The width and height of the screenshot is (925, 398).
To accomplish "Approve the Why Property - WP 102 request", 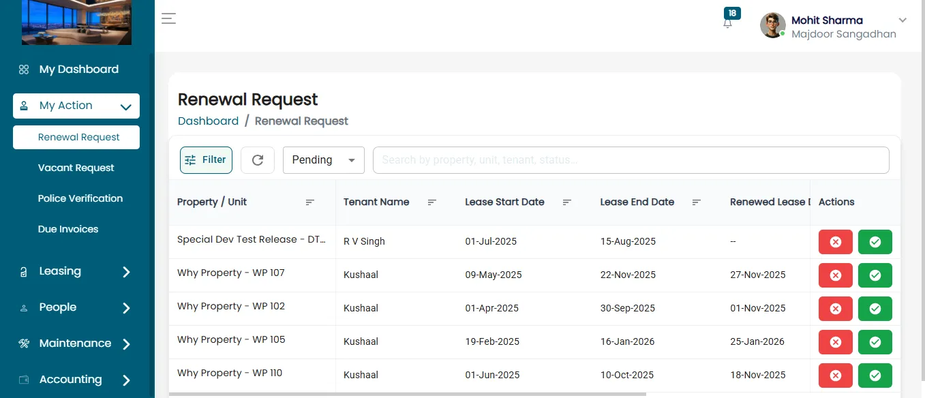I will click(875, 309).
